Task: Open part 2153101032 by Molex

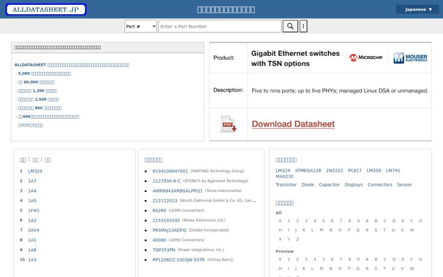Action: (166, 220)
